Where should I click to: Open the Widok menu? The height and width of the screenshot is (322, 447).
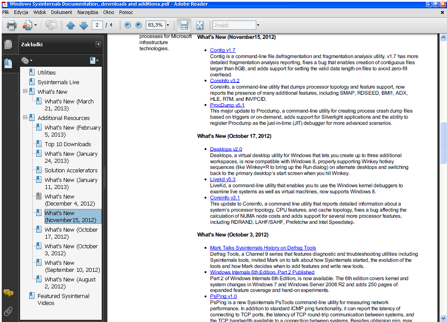(x=40, y=12)
